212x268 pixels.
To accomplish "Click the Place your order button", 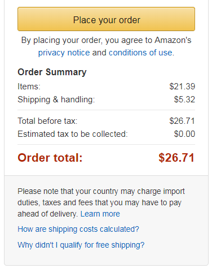I will [x=106, y=19].
